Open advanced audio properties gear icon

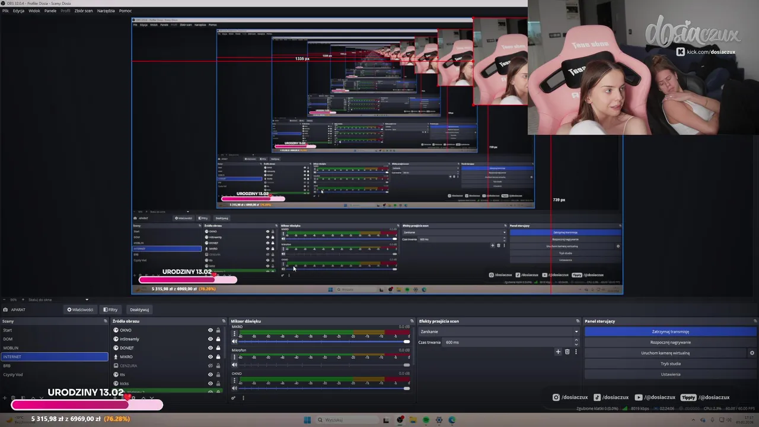coord(234,398)
